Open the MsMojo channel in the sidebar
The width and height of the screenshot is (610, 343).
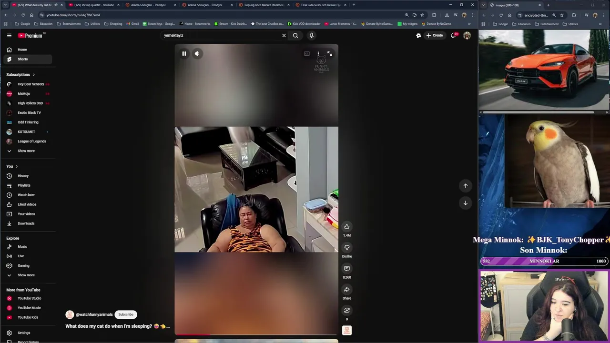pyautogui.click(x=29, y=94)
